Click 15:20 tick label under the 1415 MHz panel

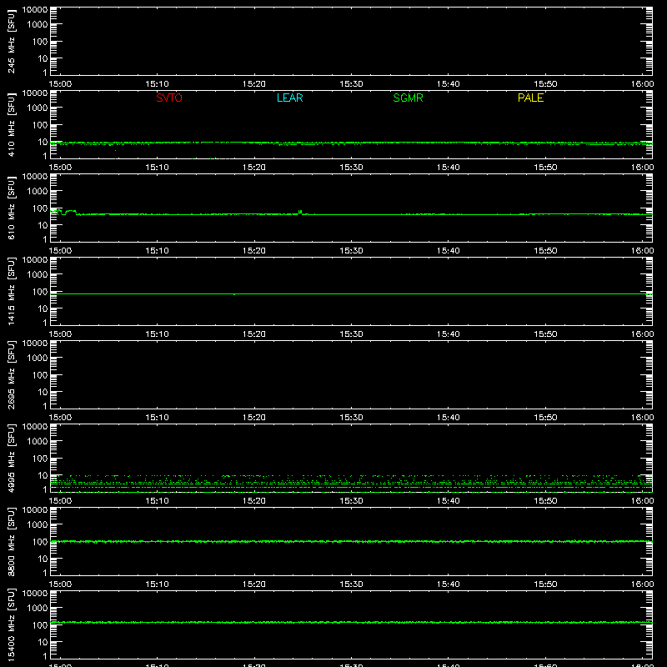pyautogui.click(x=254, y=334)
